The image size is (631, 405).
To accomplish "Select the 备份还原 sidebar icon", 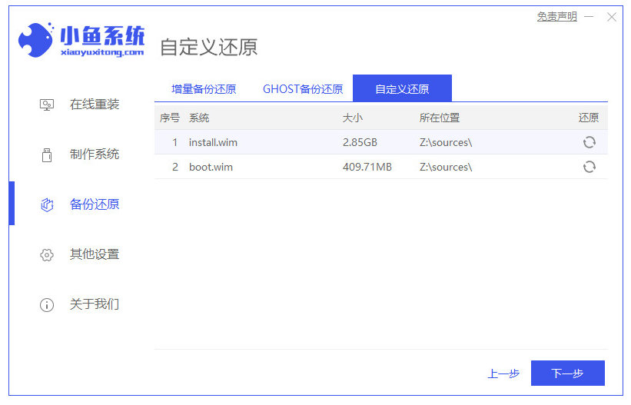I will coord(47,204).
